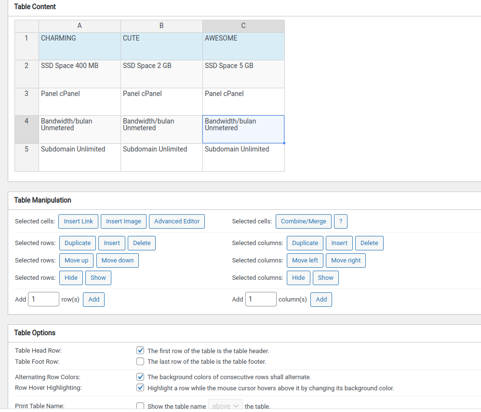Image resolution: width=481 pixels, height=412 pixels.
Task: Select the SSD Space 400 MB cell
Action: 80,74
